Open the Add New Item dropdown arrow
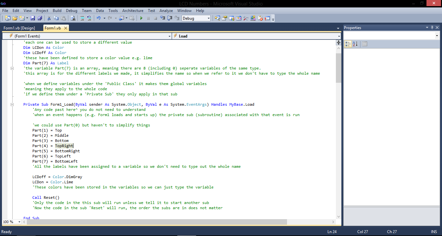The image size is (442, 236). [27, 18]
